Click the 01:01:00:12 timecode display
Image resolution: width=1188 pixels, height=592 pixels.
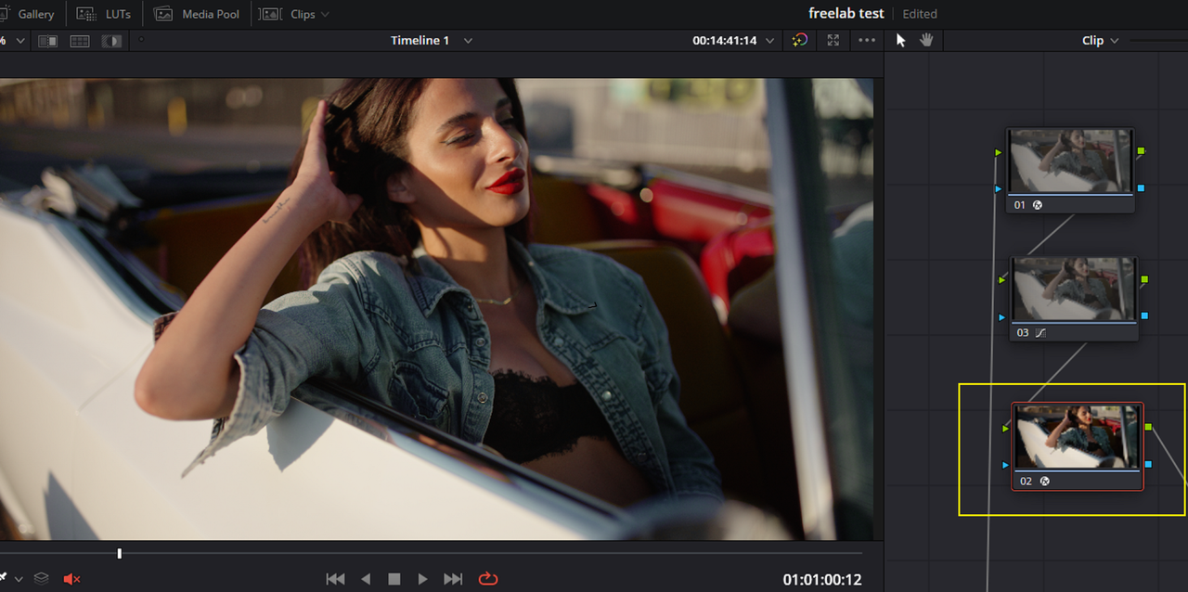[x=822, y=580]
